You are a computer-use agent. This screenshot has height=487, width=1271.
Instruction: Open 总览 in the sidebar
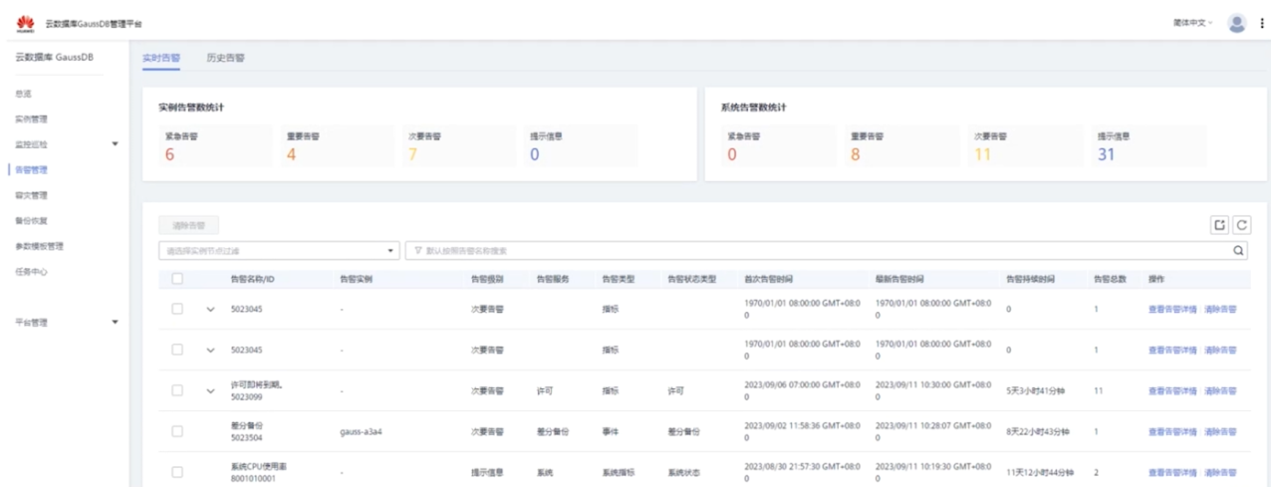pyautogui.click(x=25, y=94)
